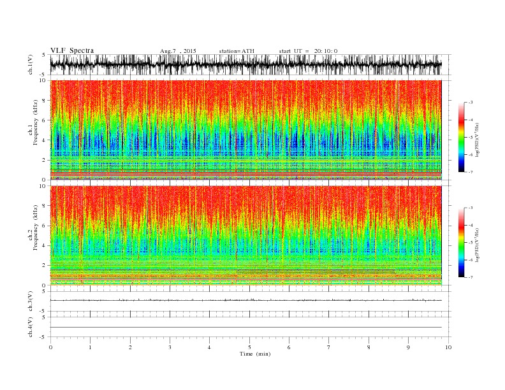
Task: Click time axis tick label "2"
Action: pos(130,347)
